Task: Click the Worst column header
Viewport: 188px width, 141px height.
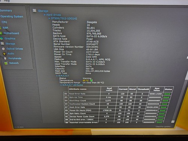Action: click(x=132, y=89)
